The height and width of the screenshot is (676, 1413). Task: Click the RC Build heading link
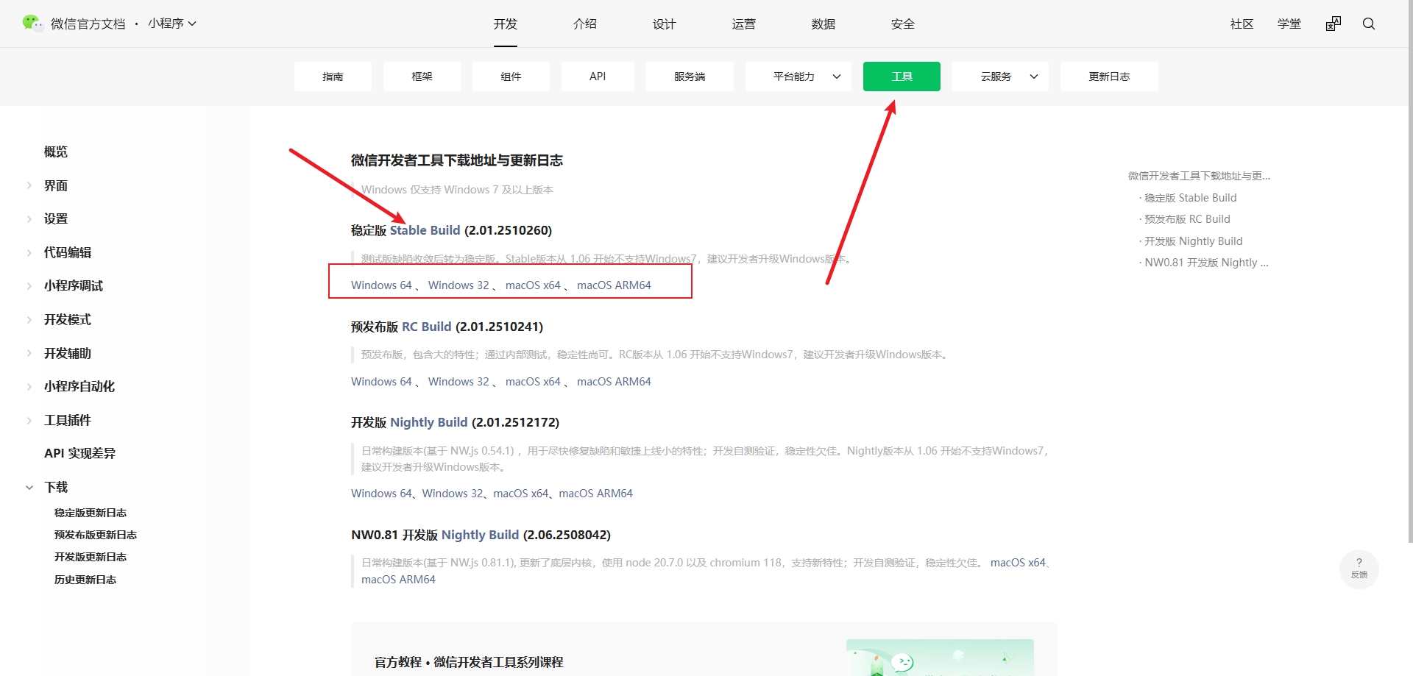point(426,327)
